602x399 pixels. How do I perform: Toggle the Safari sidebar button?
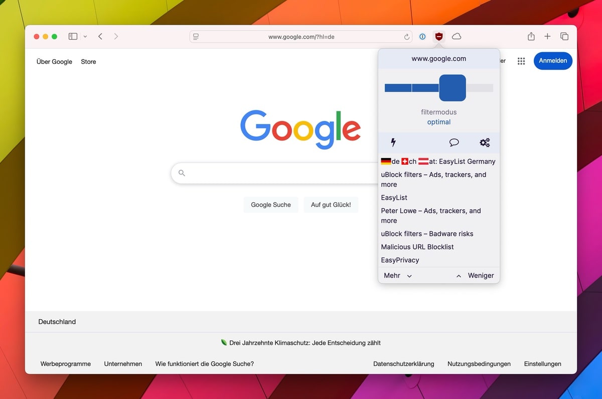[x=73, y=37]
